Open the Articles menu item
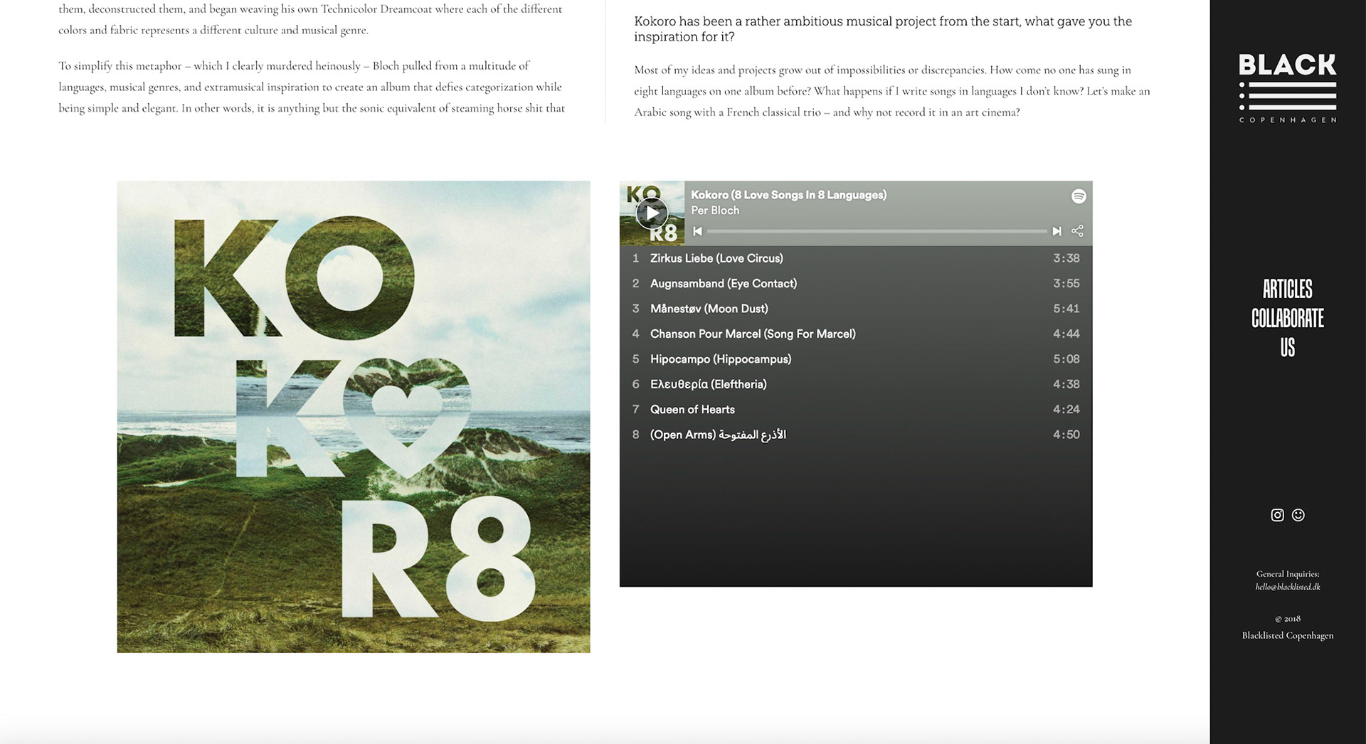 (1288, 289)
